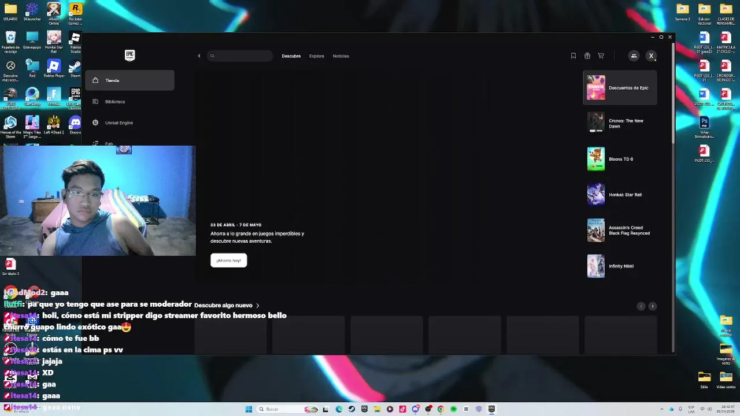Open the Left 4 Dead 2 shortcut
Viewport: 740px width, 416px height.
pos(54,125)
